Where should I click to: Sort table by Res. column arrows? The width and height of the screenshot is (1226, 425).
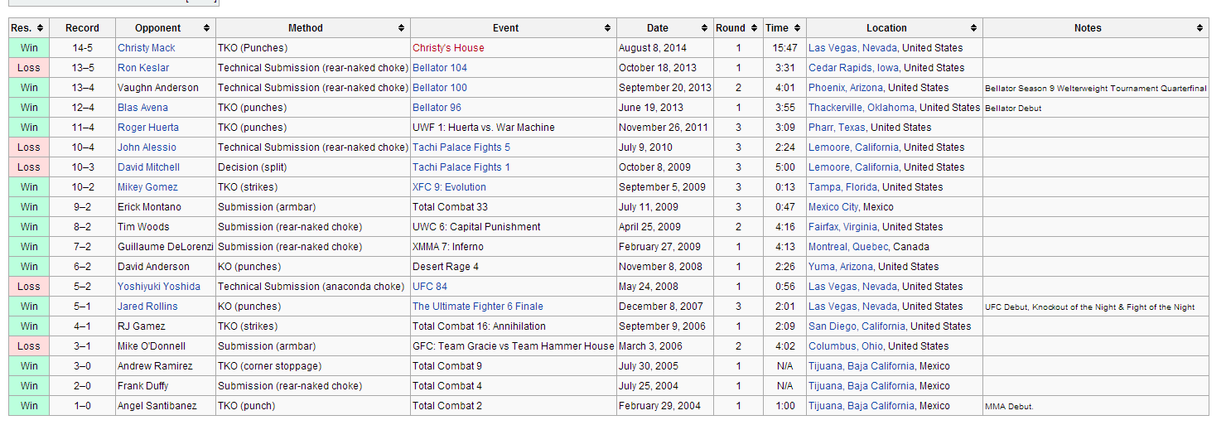click(41, 28)
